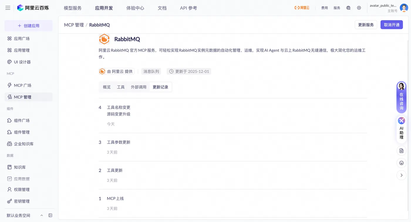Open the globe language switcher

point(348,8)
